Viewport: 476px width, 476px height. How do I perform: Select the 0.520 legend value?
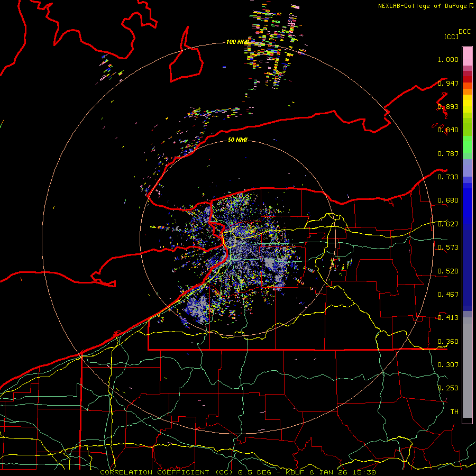click(448, 271)
